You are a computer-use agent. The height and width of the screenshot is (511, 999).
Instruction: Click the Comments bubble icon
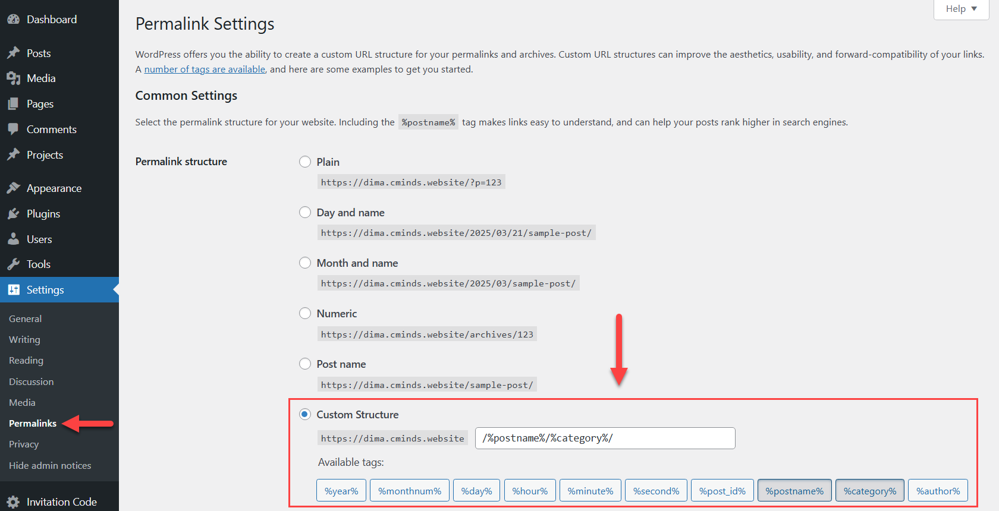pos(14,130)
